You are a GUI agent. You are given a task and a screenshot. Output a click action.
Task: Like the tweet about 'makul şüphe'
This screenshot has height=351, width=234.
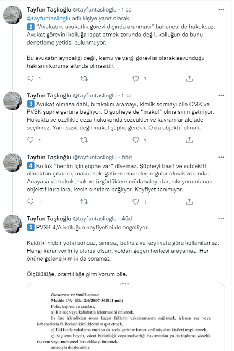(135, 140)
